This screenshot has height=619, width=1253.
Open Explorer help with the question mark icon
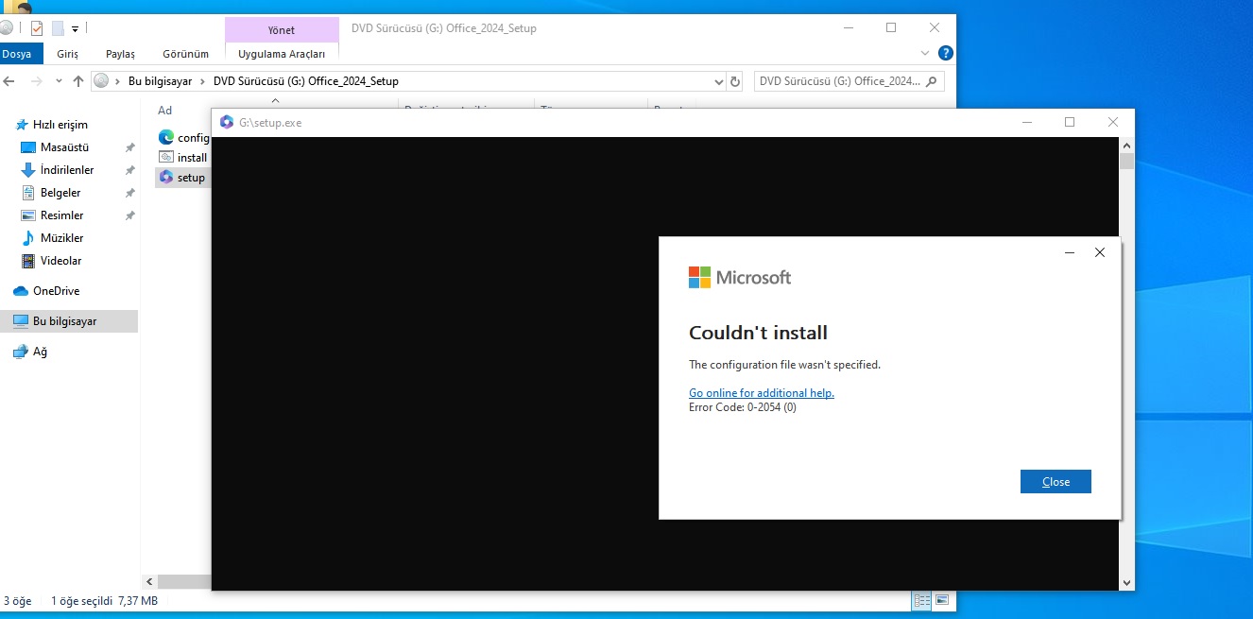click(945, 53)
